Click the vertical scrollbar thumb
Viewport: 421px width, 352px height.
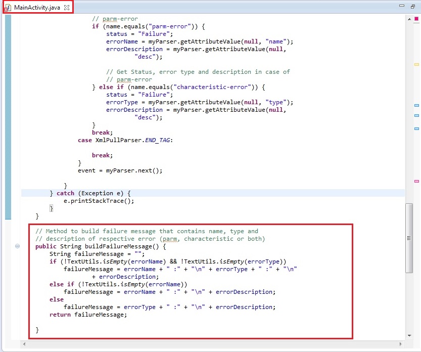[x=408, y=238]
